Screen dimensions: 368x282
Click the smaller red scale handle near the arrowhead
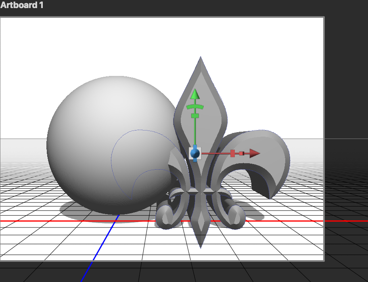[242, 153]
